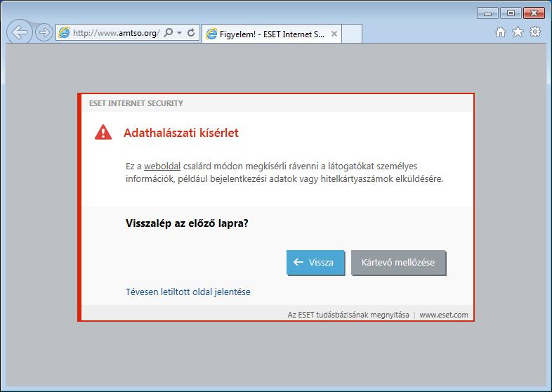
Task: Visit the www.eset.com link
Action: [444, 315]
